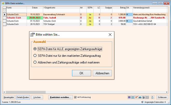Viewport: 171px width, 105px height.
Task: Close the 'Bitte wählen Sie...' dialog with the X
Action: point(110,35)
